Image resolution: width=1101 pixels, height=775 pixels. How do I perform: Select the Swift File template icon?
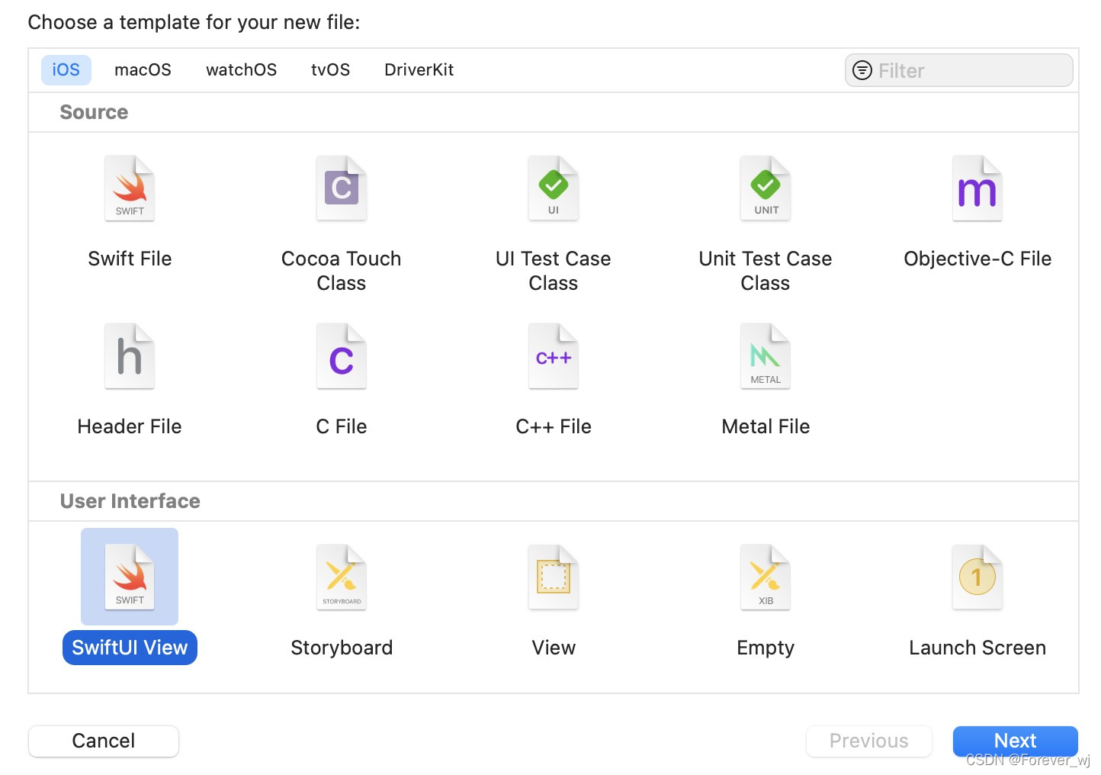(130, 188)
